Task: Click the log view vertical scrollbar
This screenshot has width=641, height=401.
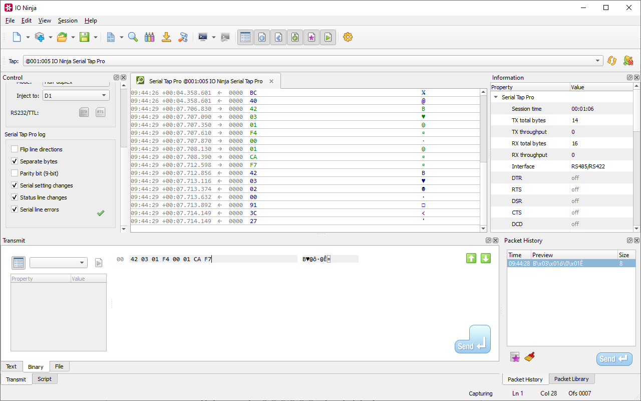Action: [483, 160]
